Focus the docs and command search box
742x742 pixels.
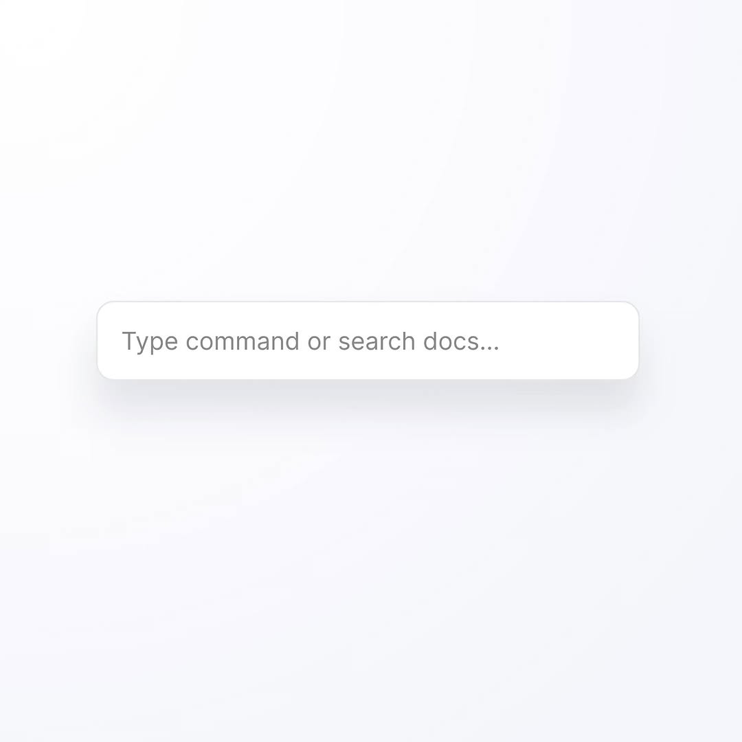pos(368,340)
